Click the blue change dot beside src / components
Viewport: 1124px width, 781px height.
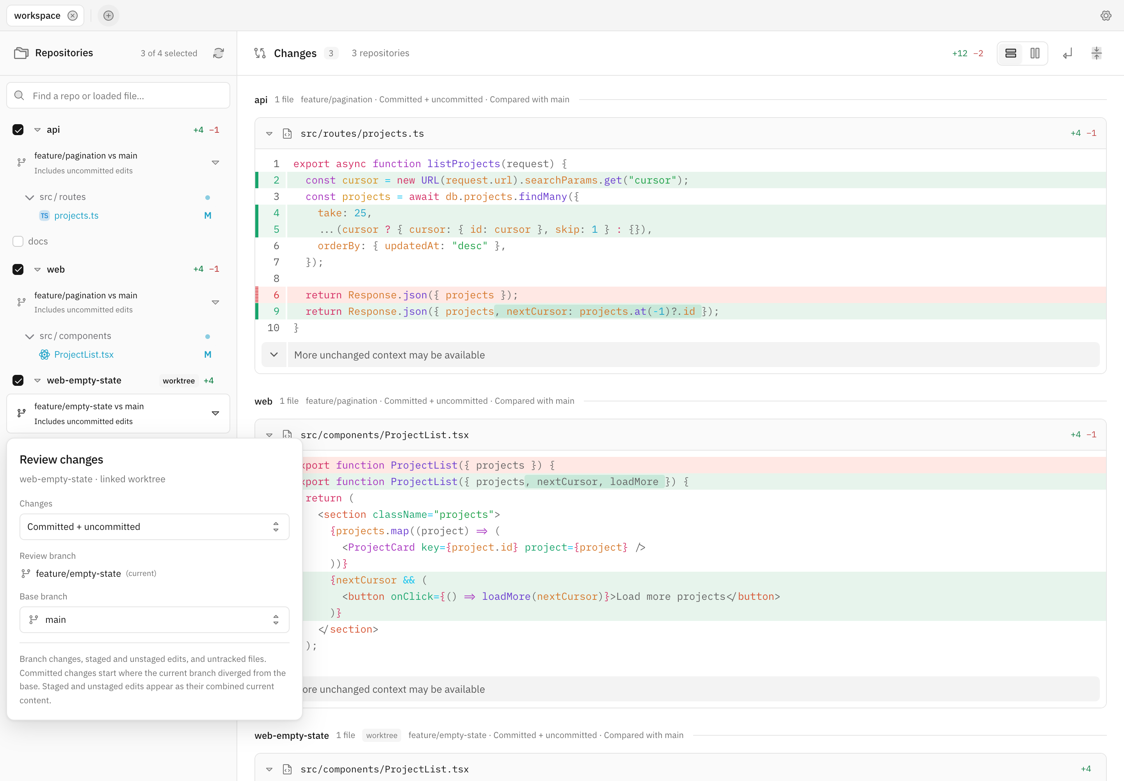click(x=208, y=337)
